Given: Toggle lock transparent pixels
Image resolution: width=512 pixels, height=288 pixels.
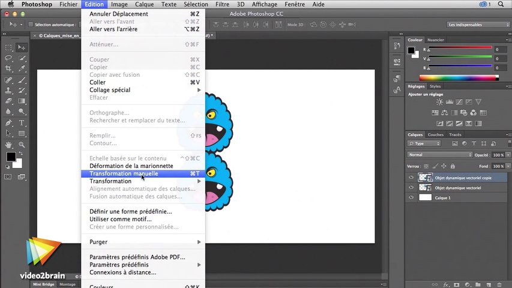Looking at the screenshot, I should click(426, 166).
